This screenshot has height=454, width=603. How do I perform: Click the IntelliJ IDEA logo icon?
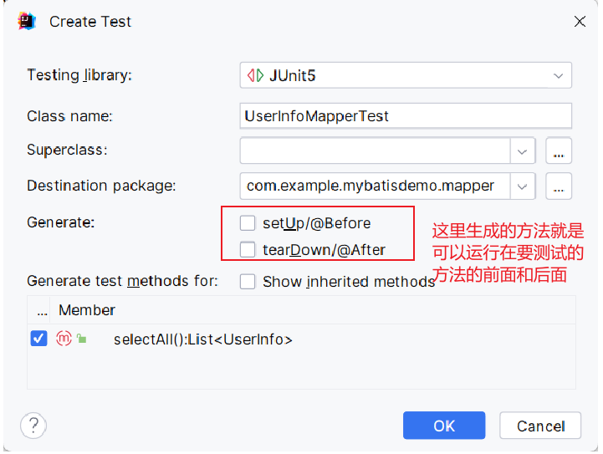(27, 22)
